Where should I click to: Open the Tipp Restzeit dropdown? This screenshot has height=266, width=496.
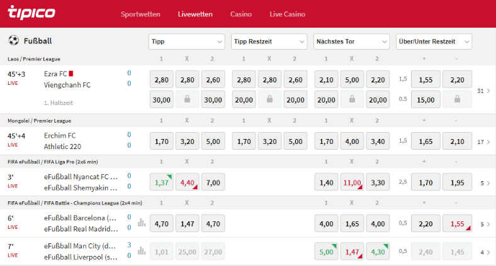[269, 42]
